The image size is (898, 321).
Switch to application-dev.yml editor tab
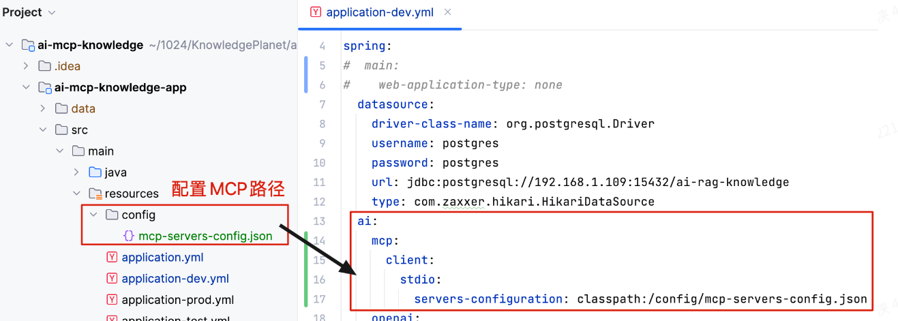pyautogui.click(x=380, y=12)
